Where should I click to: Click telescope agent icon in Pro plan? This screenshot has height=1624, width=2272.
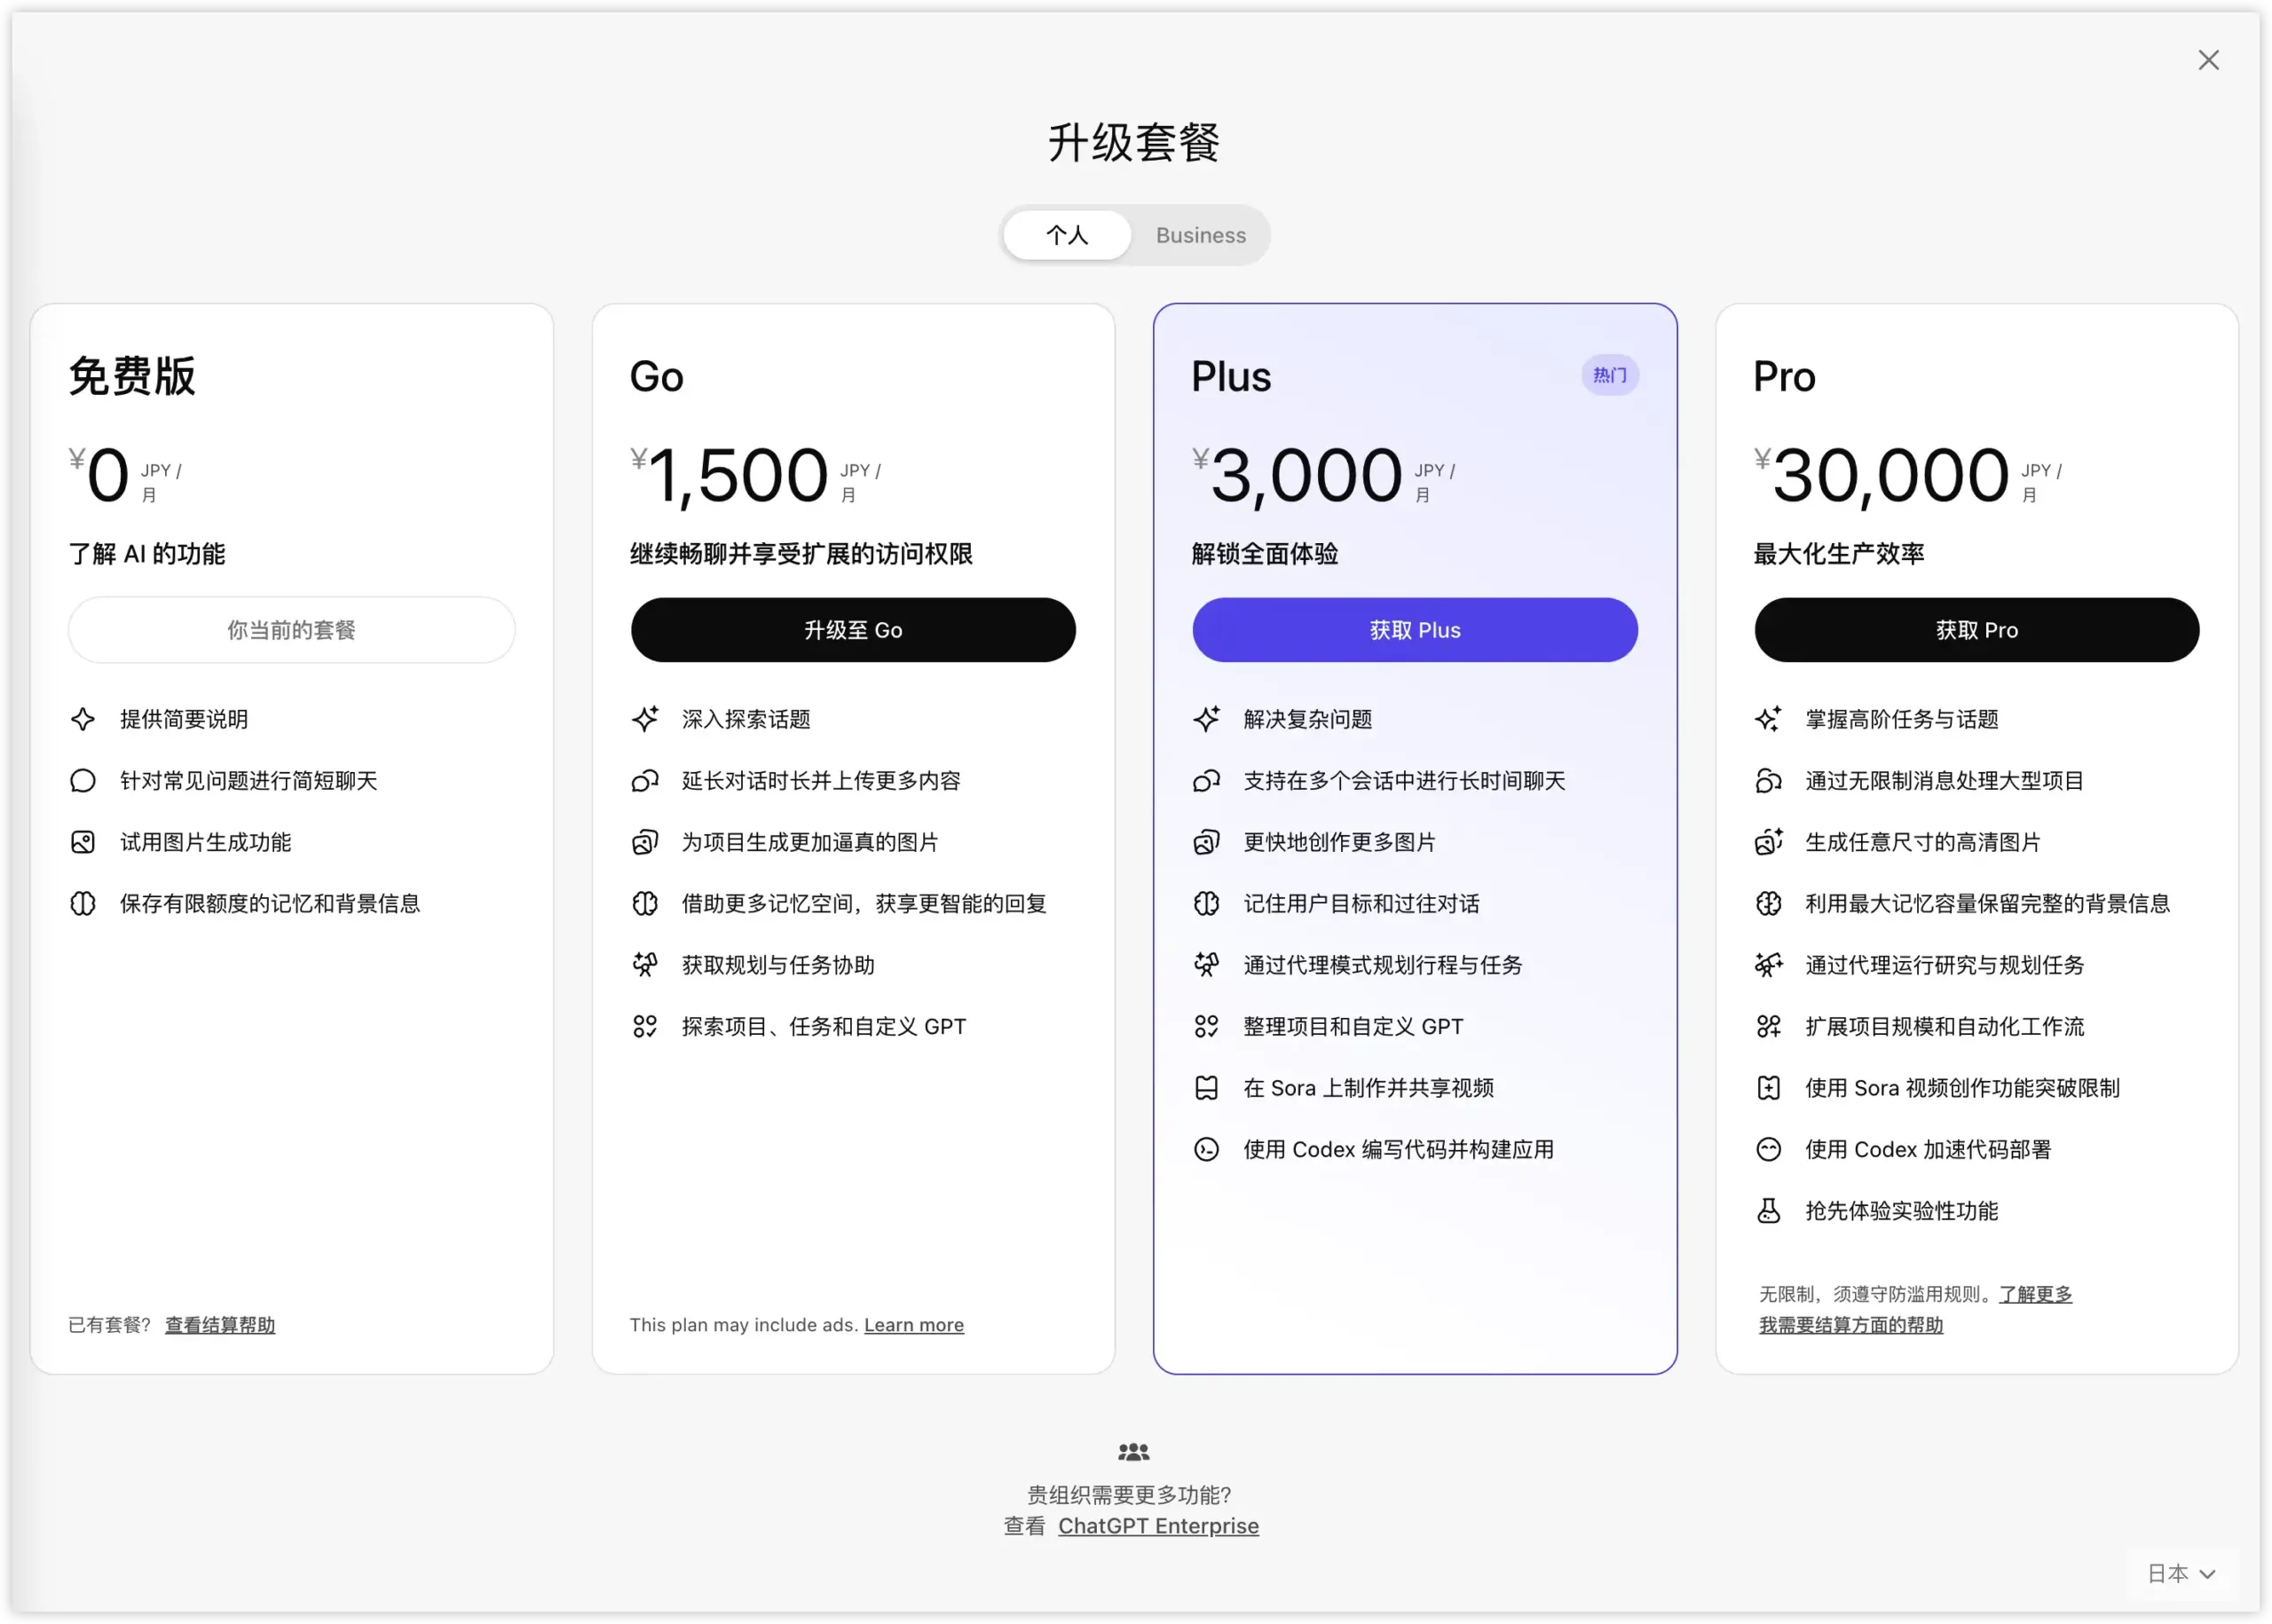click(1768, 965)
